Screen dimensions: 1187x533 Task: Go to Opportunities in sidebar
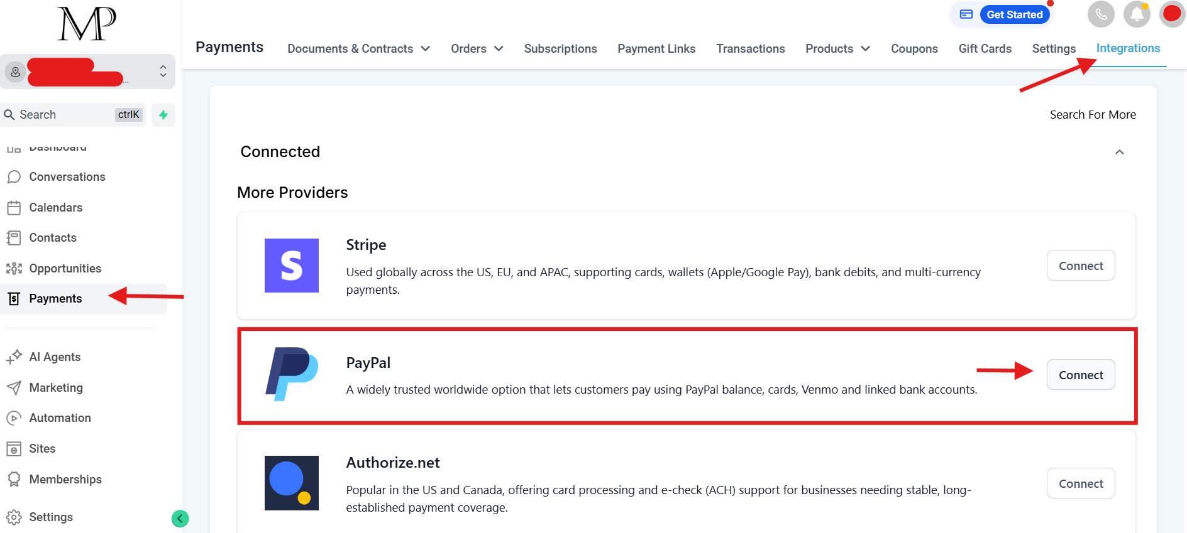[65, 269]
